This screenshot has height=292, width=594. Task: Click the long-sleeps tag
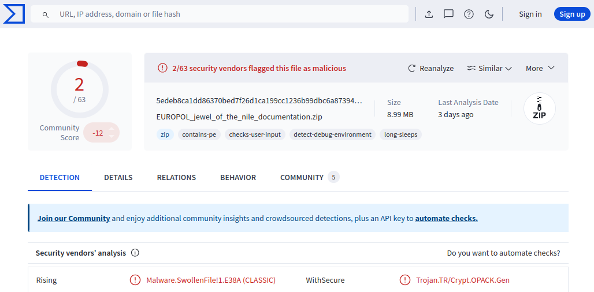click(x=400, y=134)
